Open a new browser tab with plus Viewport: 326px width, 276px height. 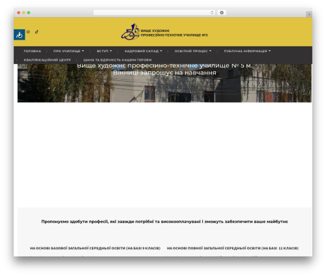coord(309,14)
